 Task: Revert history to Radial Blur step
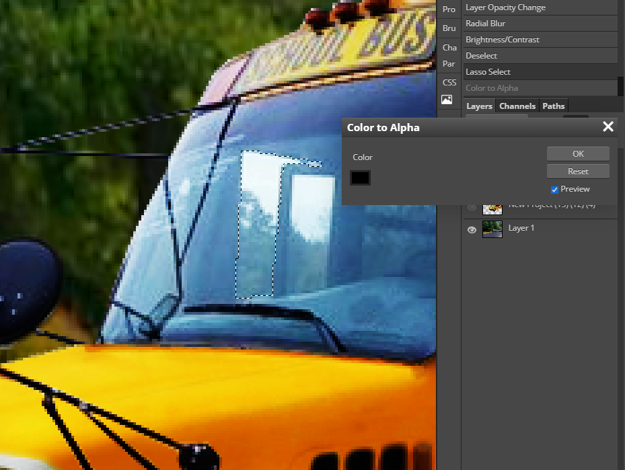click(540, 23)
